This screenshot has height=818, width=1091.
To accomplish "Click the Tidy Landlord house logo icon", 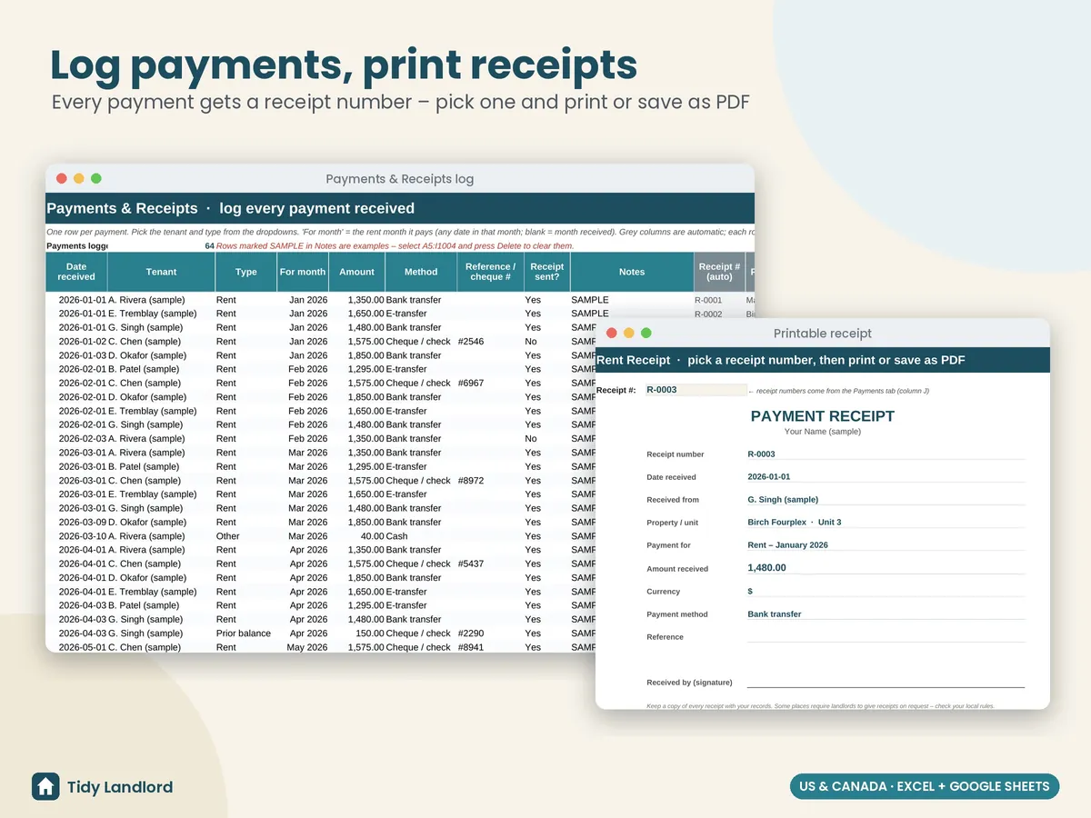I will (x=45, y=787).
